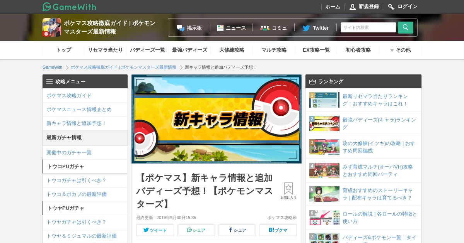Click the Facebook シェア share button
Viewport: 464px width, 243px height.
coord(237,230)
